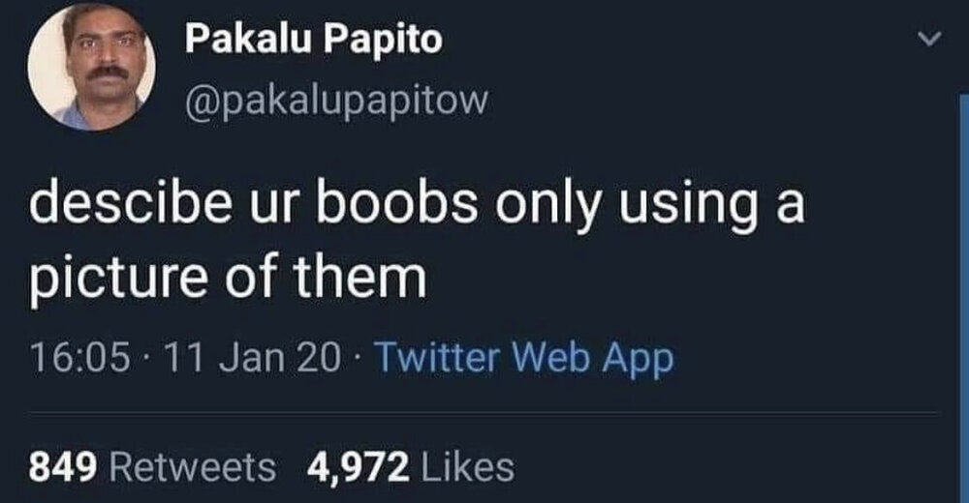The width and height of the screenshot is (969, 503).
Task: View the 4,972 Likes list
Action: pos(411,467)
